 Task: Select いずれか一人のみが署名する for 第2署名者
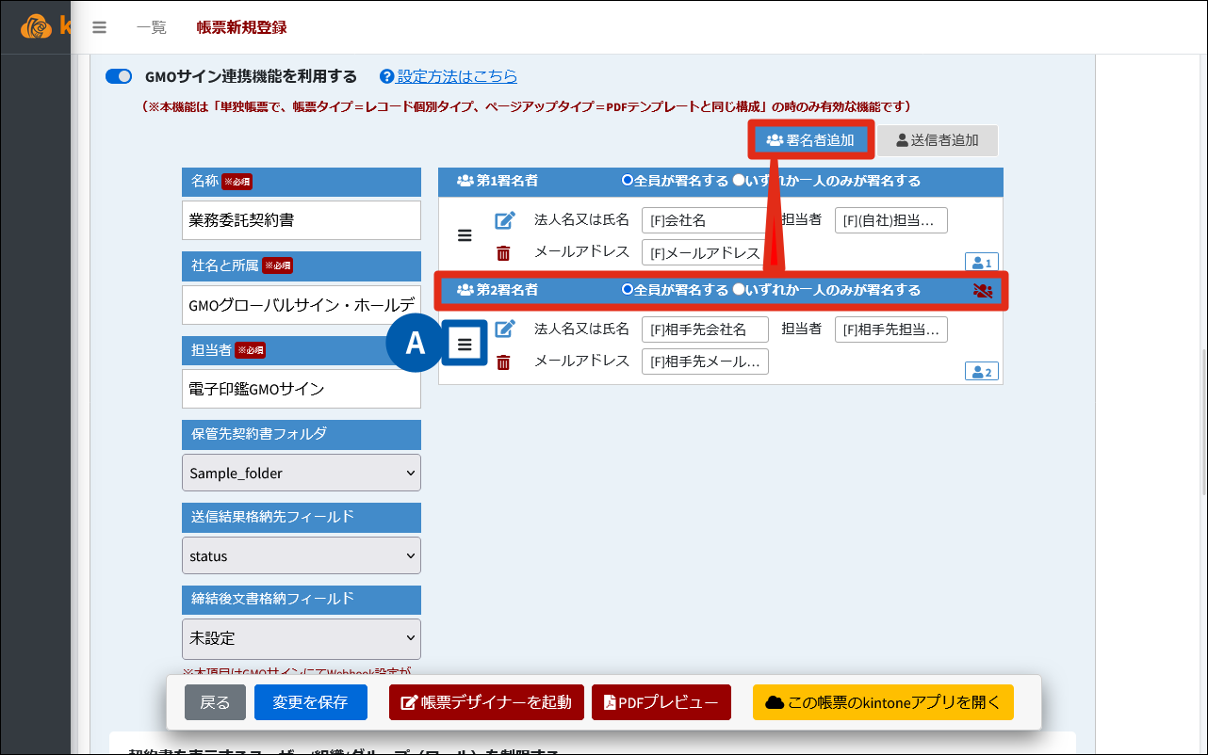tap(739, 290)
